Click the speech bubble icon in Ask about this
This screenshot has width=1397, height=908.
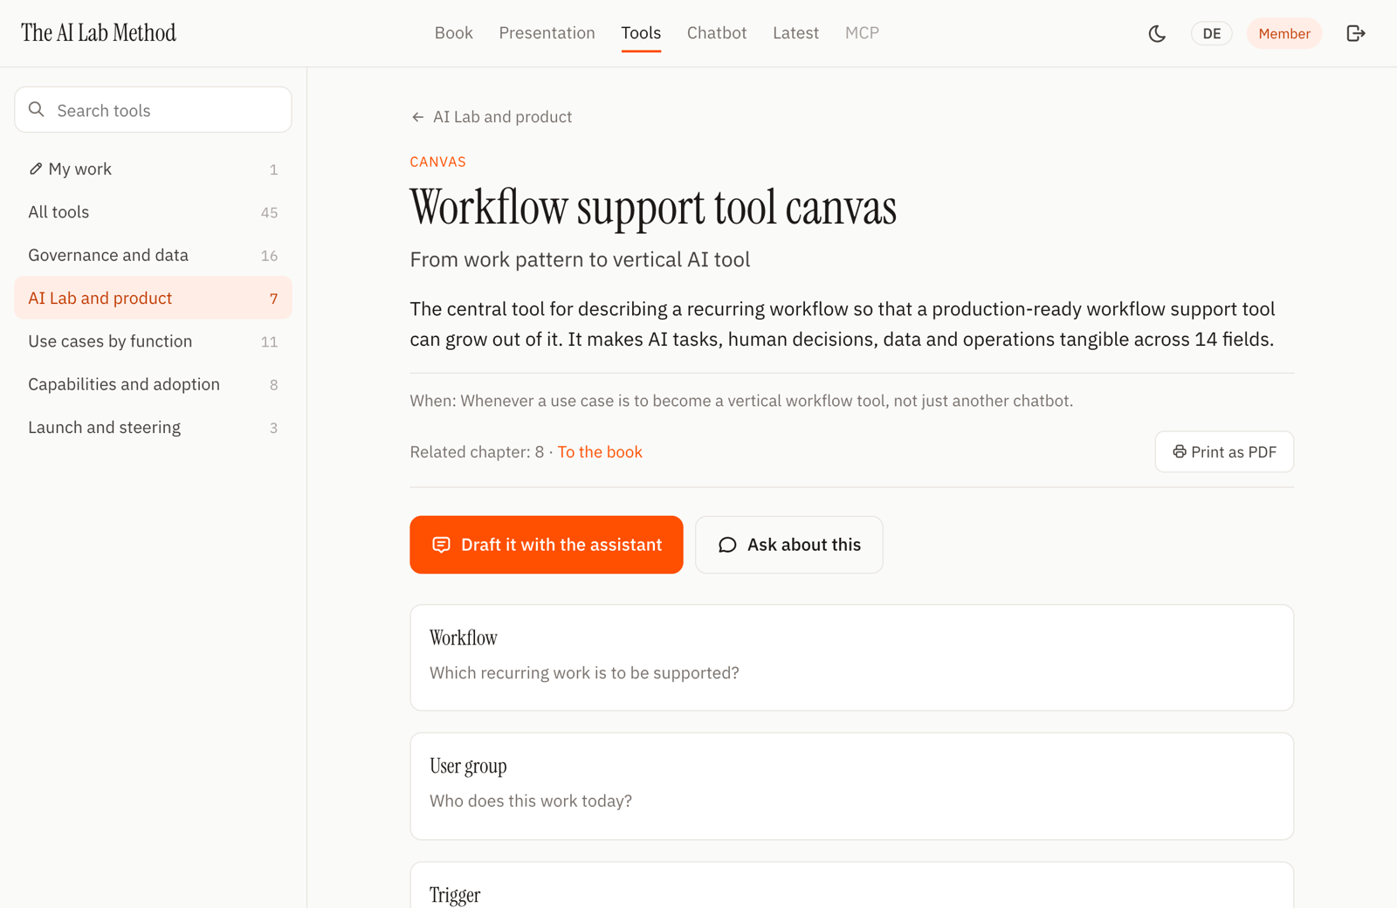pyautogui.click(x=727, y=545)
